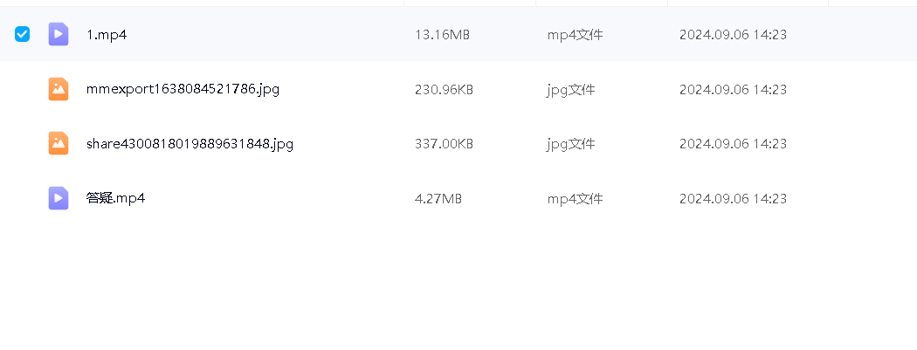Viewport: 917px width, 350px height.
Task: Uncheck the checkbox for 1.mp4
Action: (x=23, y=34)
